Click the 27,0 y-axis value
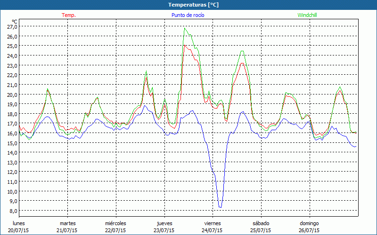Viewport: 377px width, 235px height. (12, 27)
